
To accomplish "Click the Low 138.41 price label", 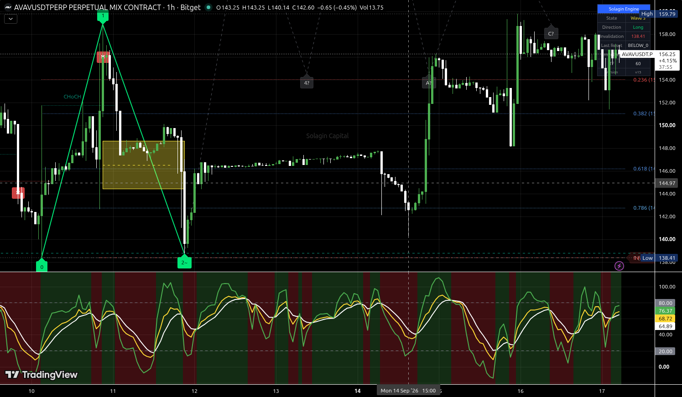I will [658, 258].
